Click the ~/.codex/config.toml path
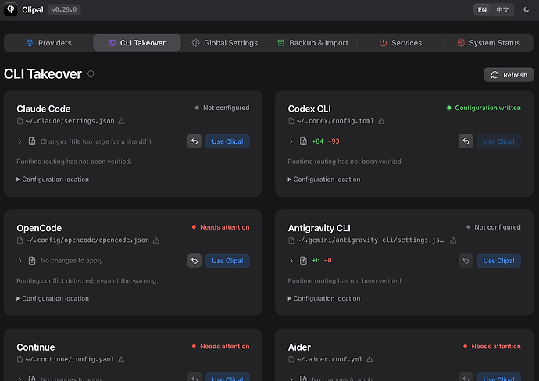This screenshot has width=539, height=381. tap(335, 121)
